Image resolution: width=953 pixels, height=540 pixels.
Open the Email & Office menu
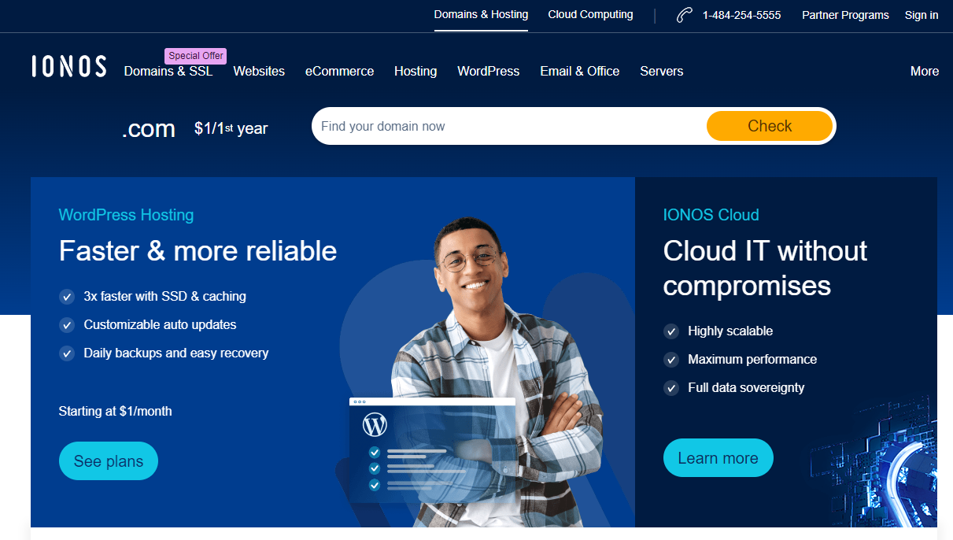[580, 71]
